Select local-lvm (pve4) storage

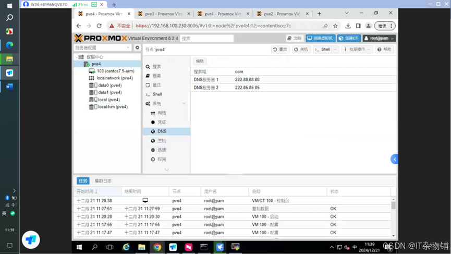coord(108,107)
